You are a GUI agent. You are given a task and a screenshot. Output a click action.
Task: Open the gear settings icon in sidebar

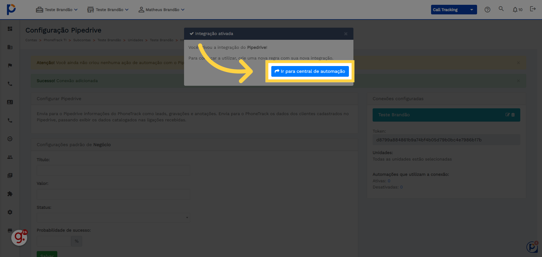10,212
